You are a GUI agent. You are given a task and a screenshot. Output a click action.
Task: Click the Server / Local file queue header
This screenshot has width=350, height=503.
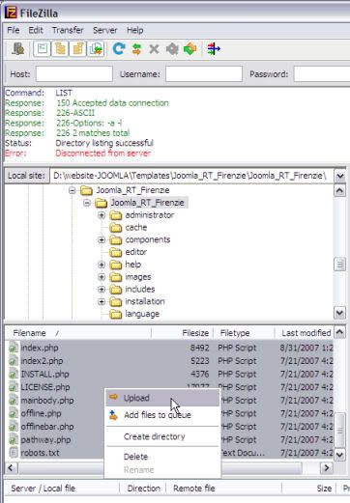(61, 489)
